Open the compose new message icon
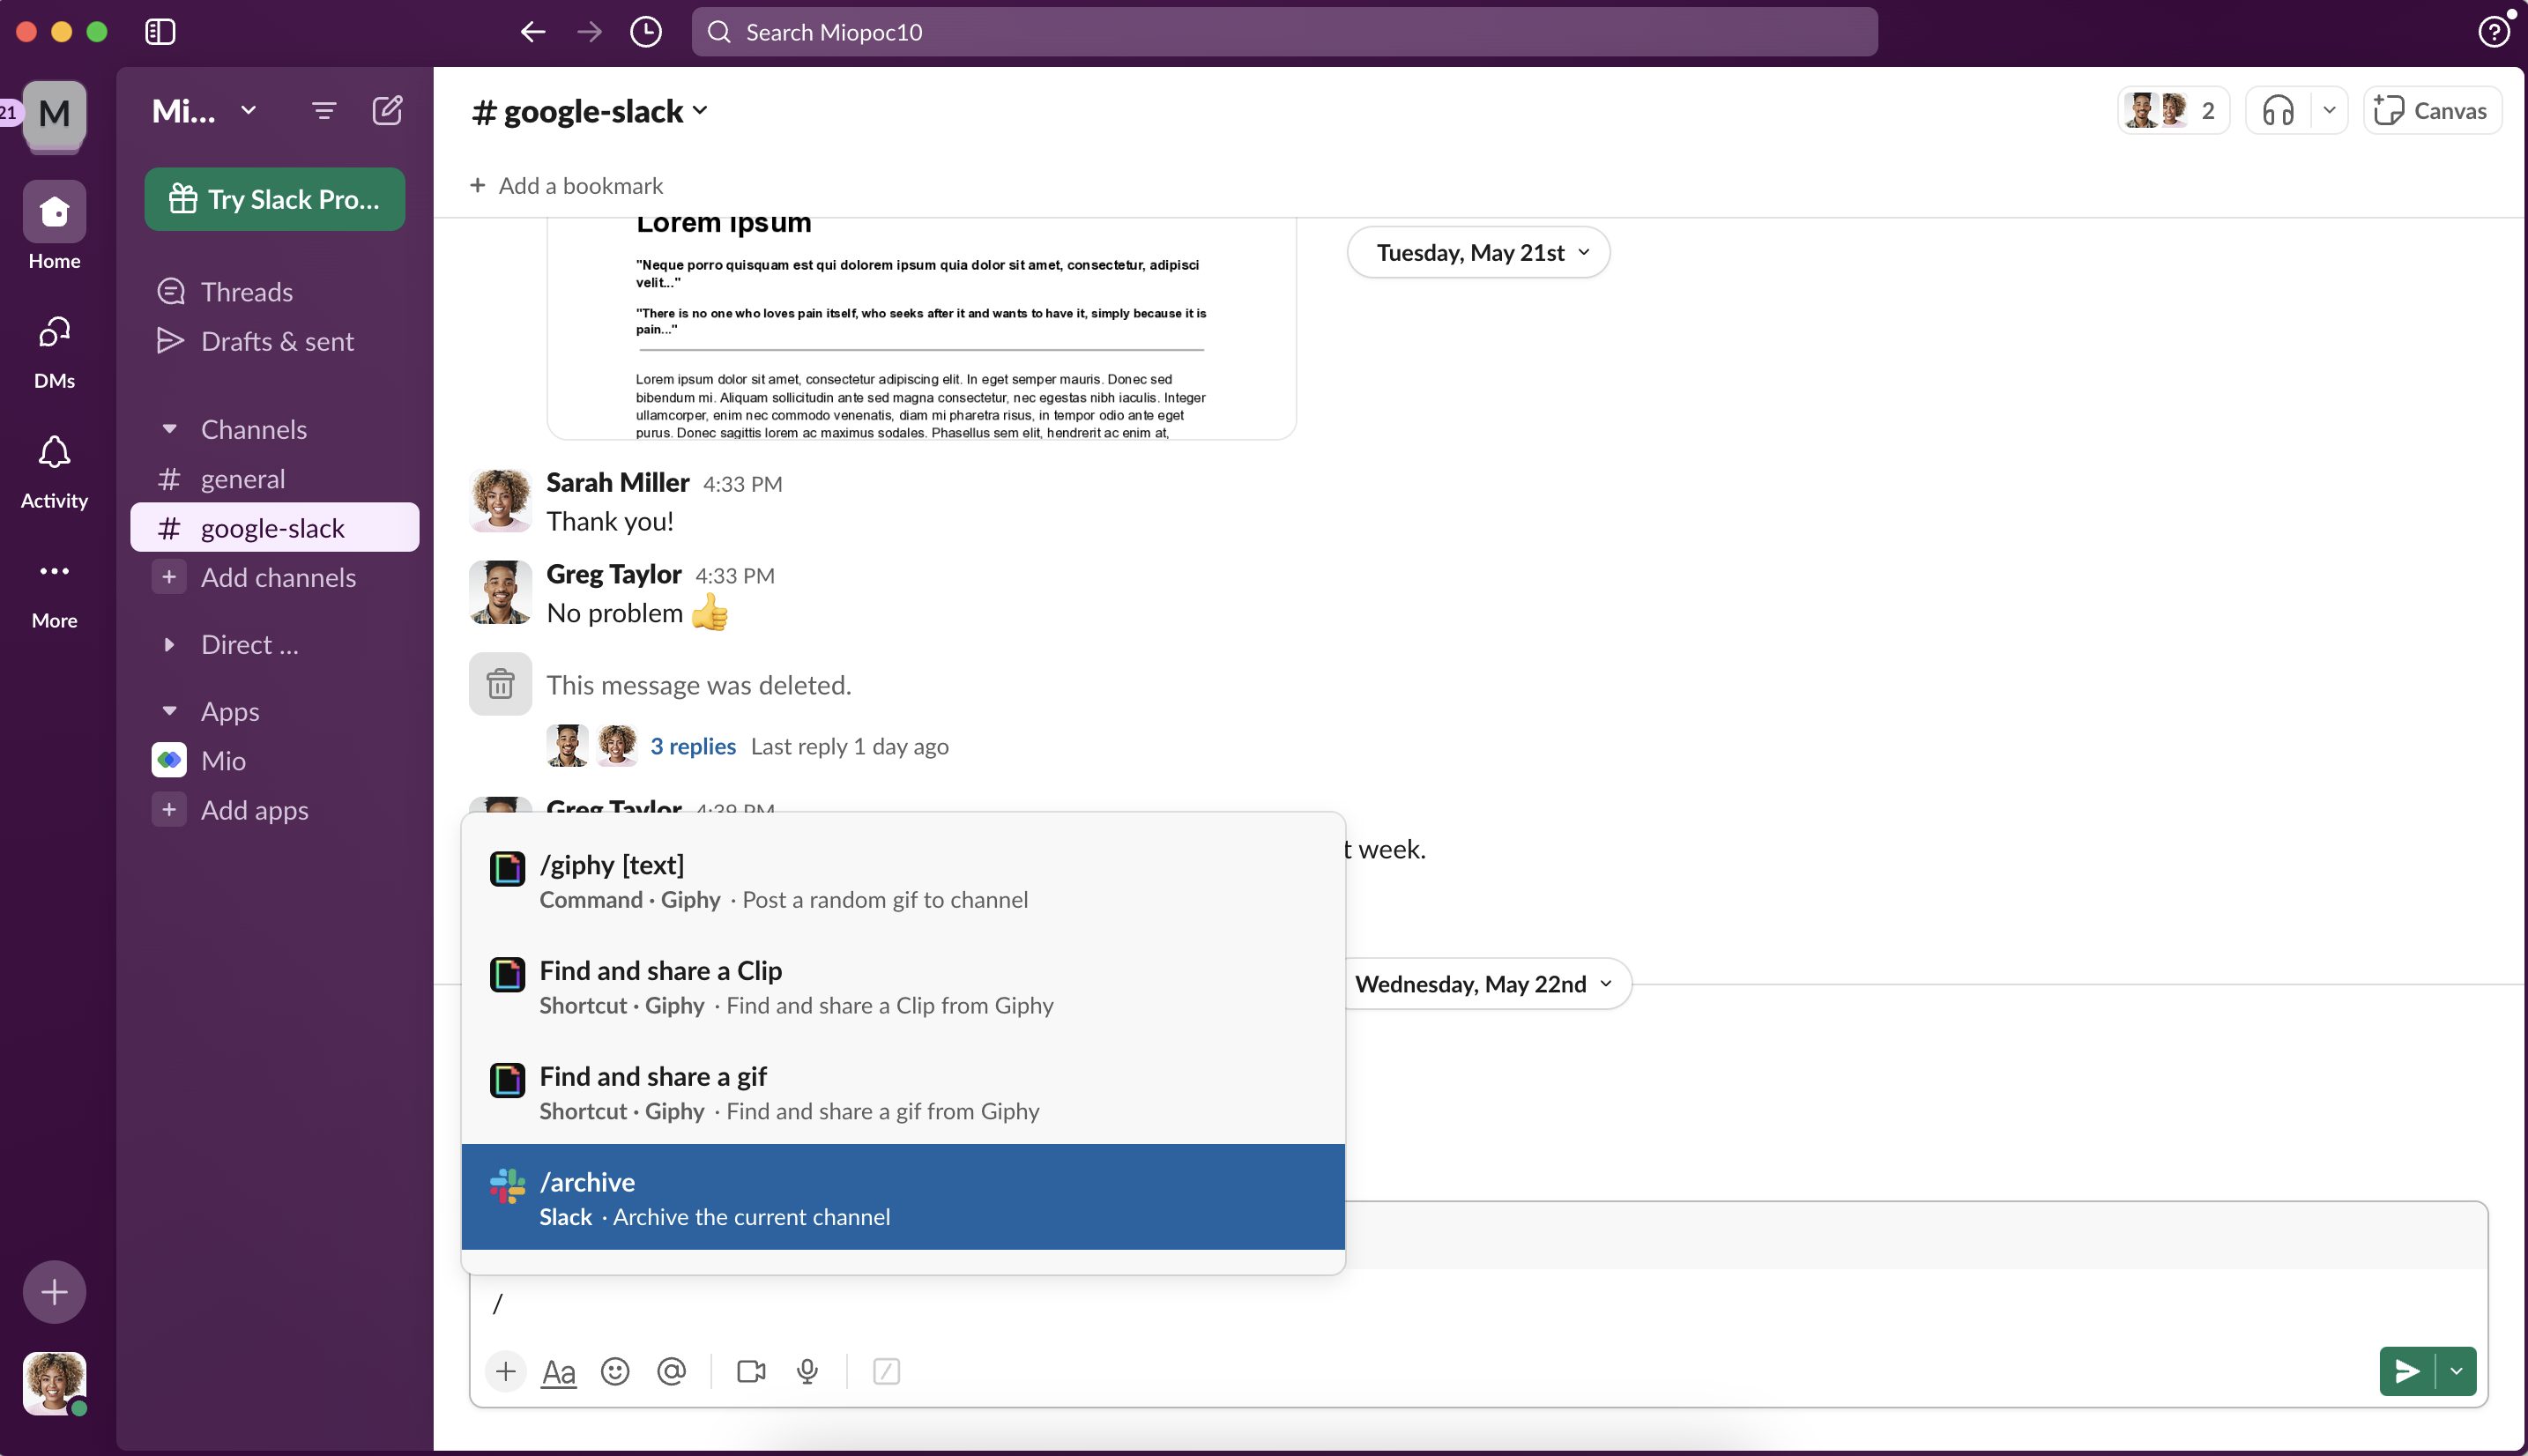 coord(388,110)
